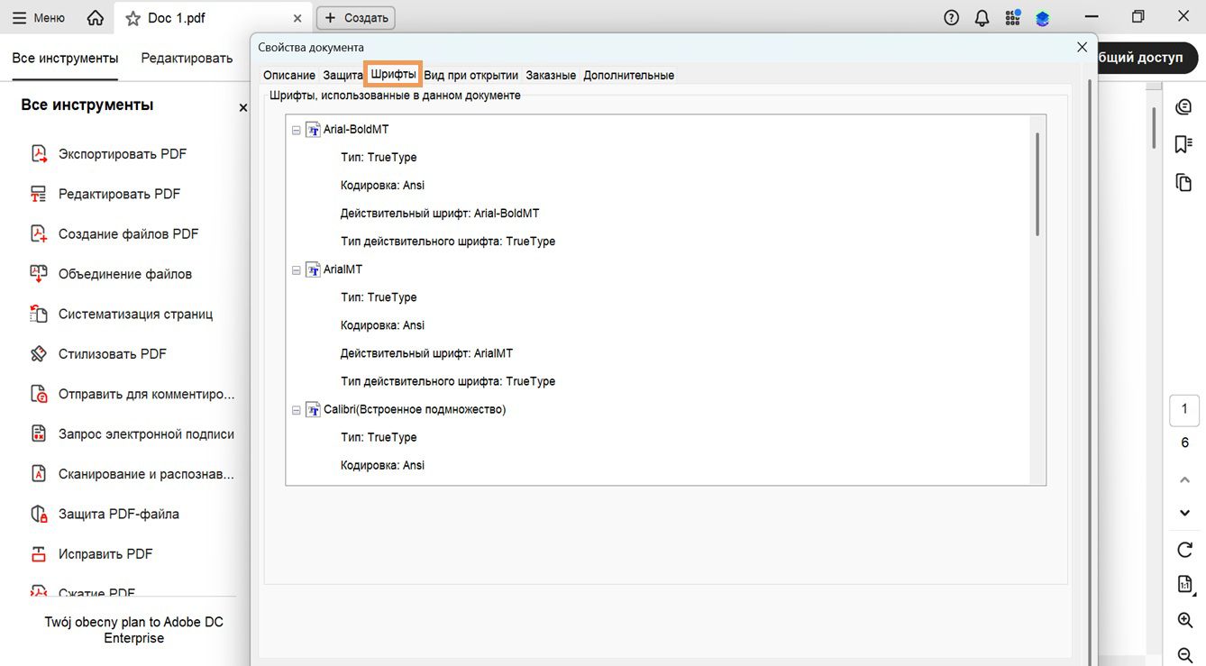The height and width of the screenshot is (666, 1206).
Task: Select Стилизовать PDF tool
Action: coord(98,354)
